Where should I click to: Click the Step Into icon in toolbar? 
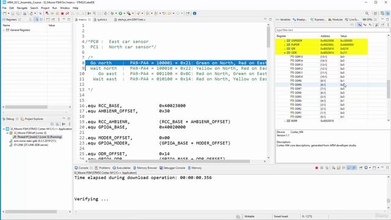[x=73, y=13]
